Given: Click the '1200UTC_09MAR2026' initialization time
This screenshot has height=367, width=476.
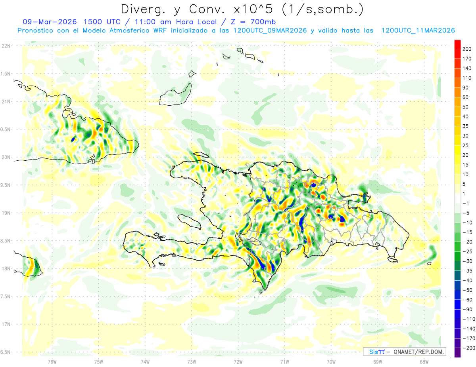Looking at the screenshot, I should point(270,30).
